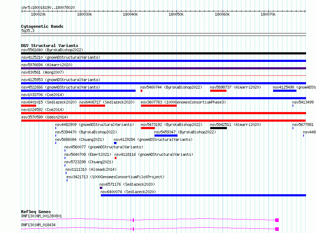316x233 pixels.
Task: Click the RNF130|NM_018434 gene label
Action: point(38,225)
